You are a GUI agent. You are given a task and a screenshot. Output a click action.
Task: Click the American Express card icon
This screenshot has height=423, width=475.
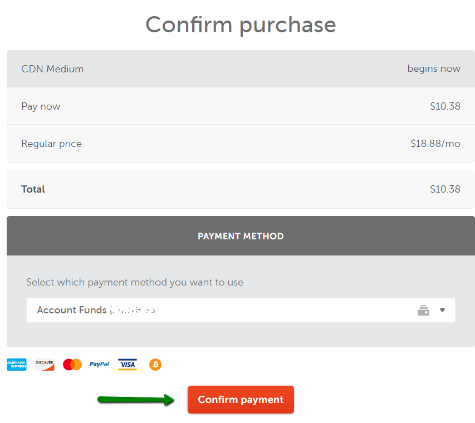17,365
